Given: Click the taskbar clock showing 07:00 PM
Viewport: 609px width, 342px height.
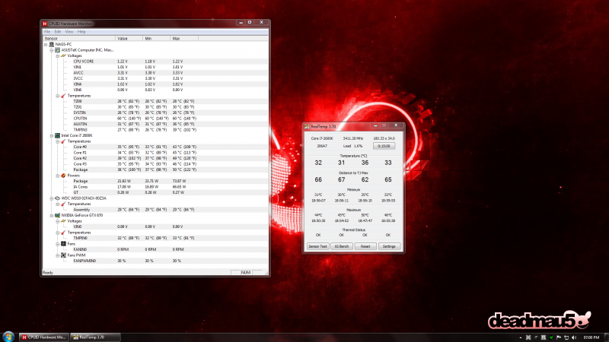Looking at the screenshot, I should tap(591, 337).
